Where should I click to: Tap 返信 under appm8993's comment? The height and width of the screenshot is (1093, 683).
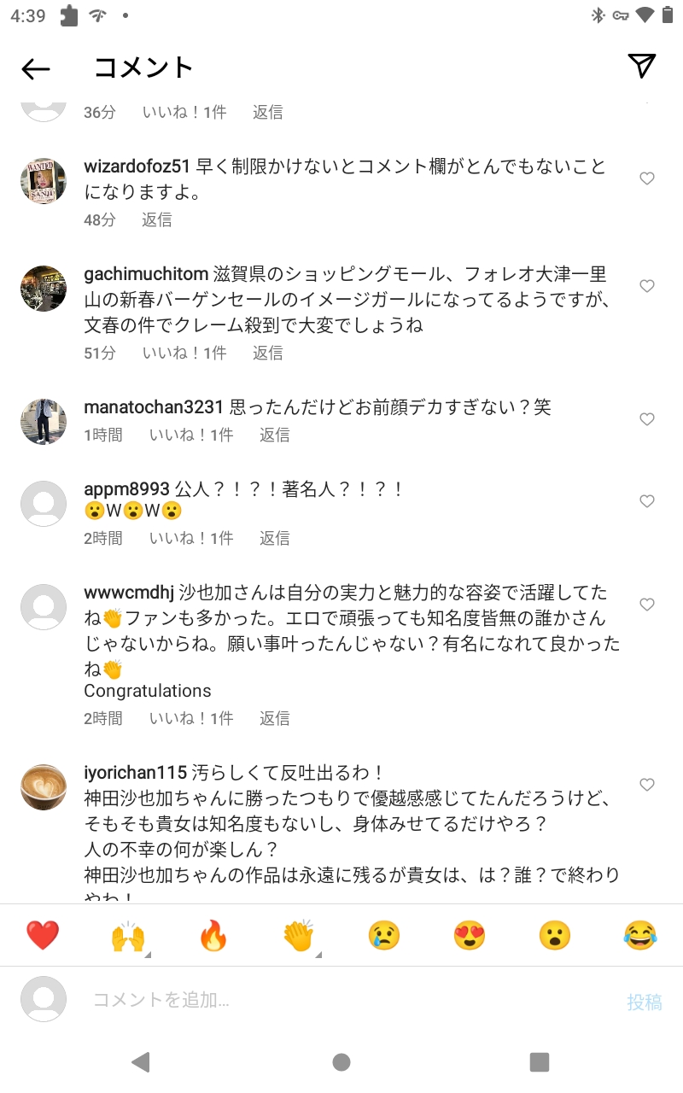(275, 538)
